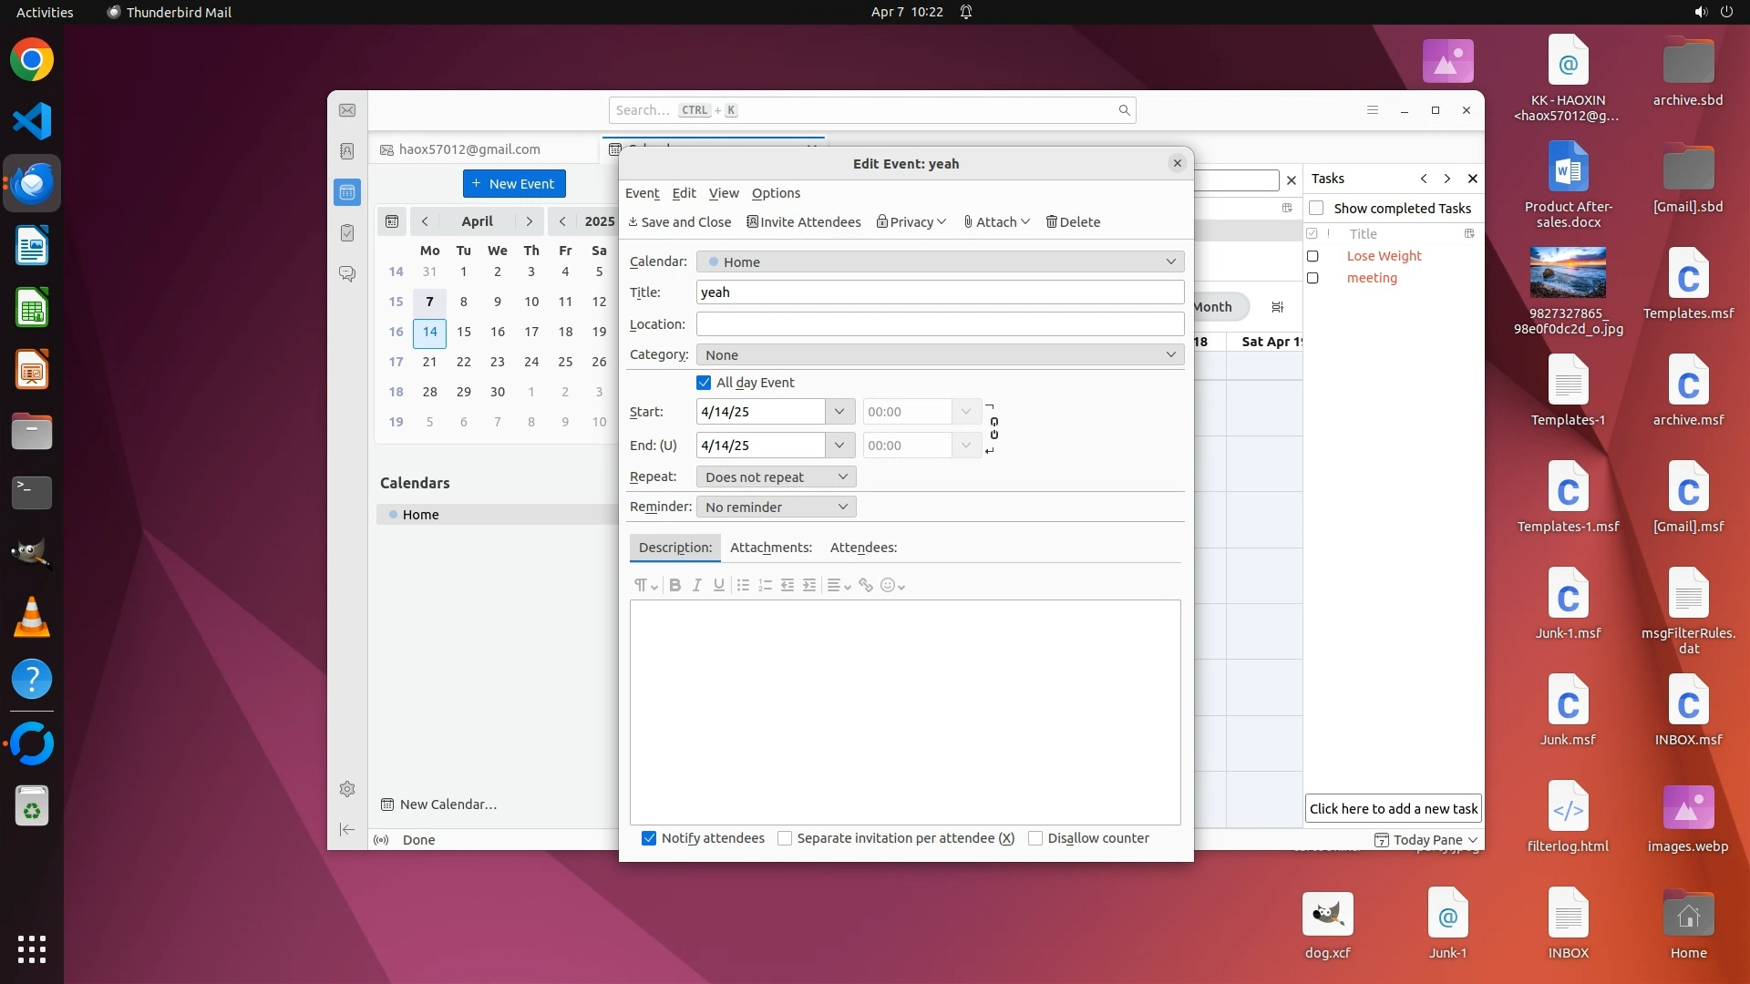
Task: Click the Italic formatting icon
Action: [x=696, y=586]
